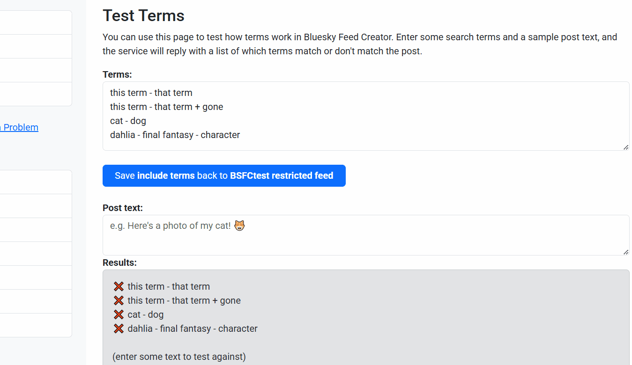Click the "Terms:" field label
Screen dimensions: 632x365
117,74
